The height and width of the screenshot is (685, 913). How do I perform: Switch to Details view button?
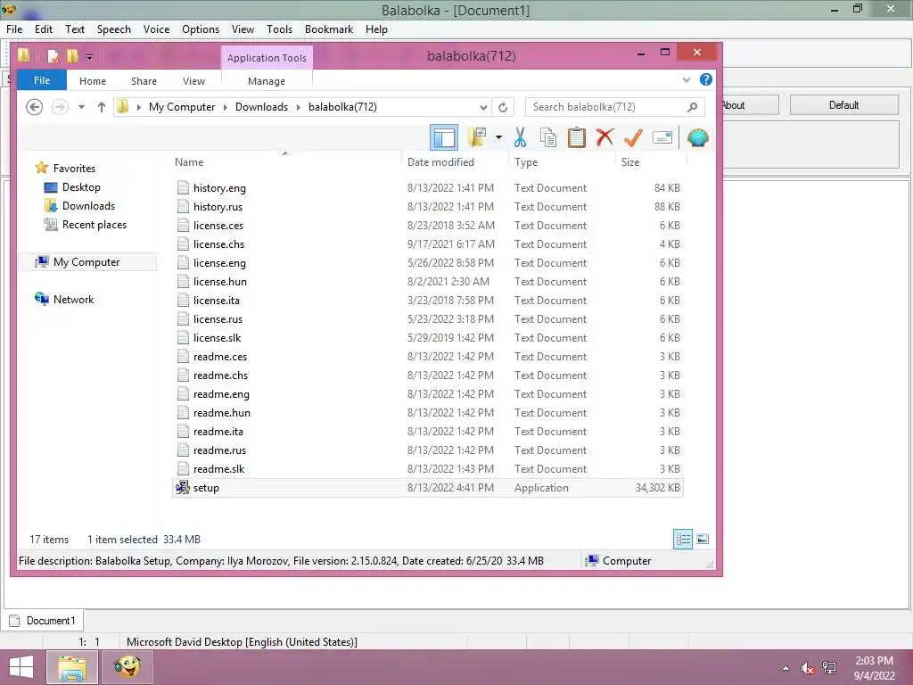pyautogui.click(x=683, y=539)
